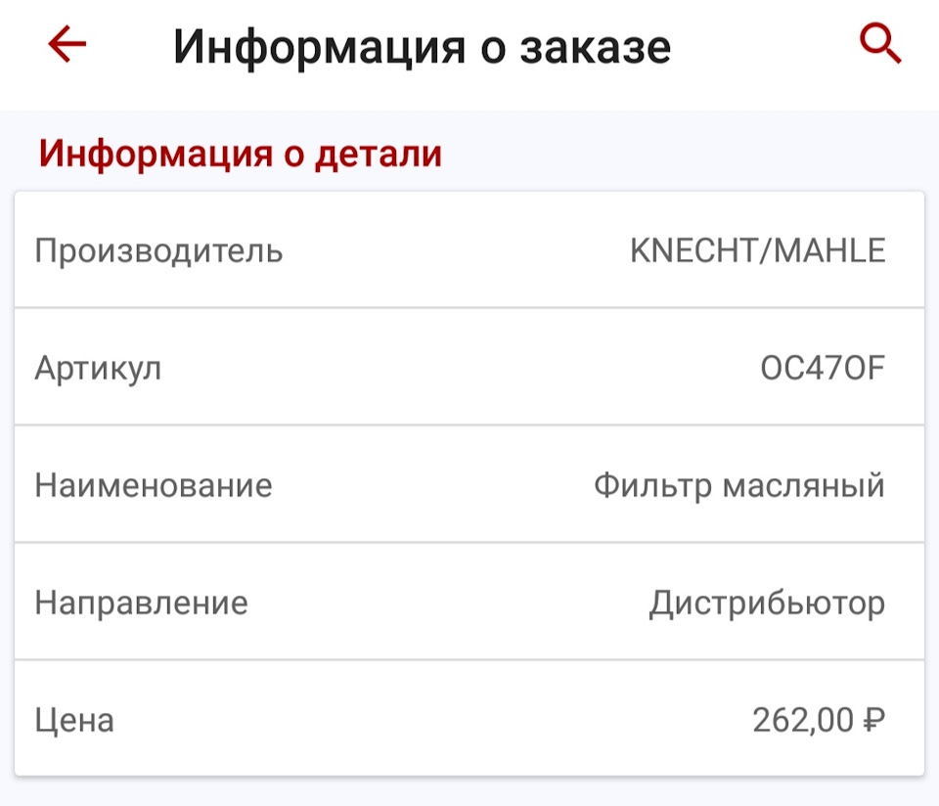Select the 'Наименование' label

pyautogui.click(x=154, y=485)
